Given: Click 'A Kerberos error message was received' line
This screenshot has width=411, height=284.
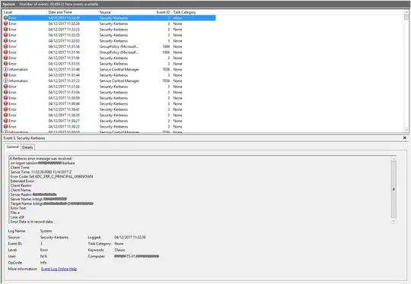Looking at the screenshot, I should point(40,159).
